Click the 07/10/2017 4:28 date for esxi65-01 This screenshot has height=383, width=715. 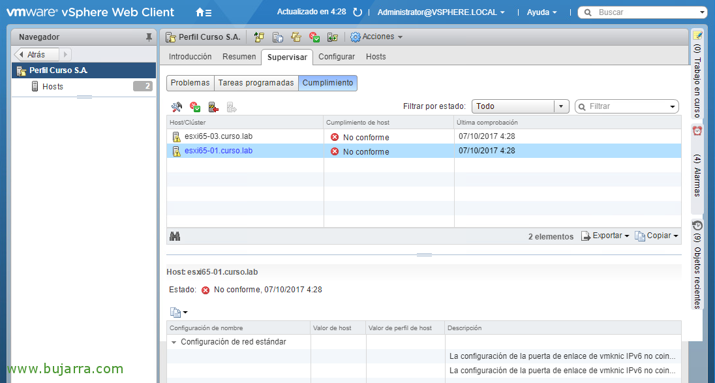point(487,151)
